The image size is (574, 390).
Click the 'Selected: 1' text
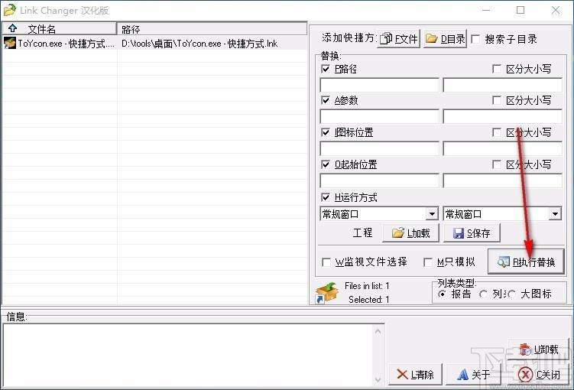(x=368, y=300)
